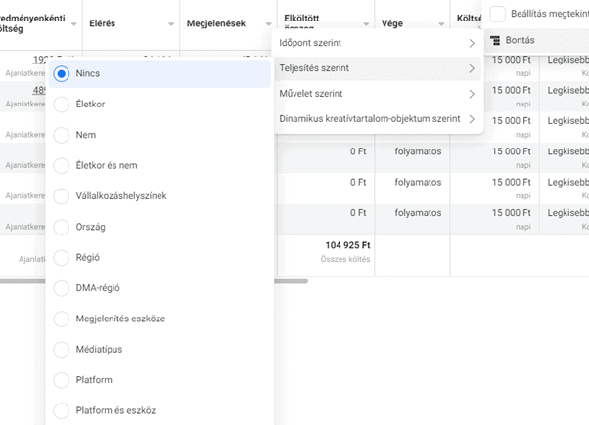This screenshot has height=425, width=589.
Task: Click the Vége column header
Action: 392,23
